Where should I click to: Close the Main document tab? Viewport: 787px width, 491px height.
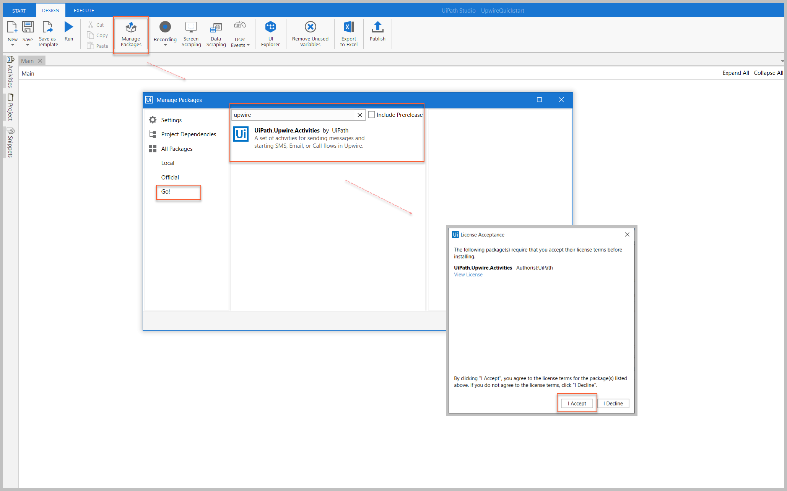pos(40,61)
